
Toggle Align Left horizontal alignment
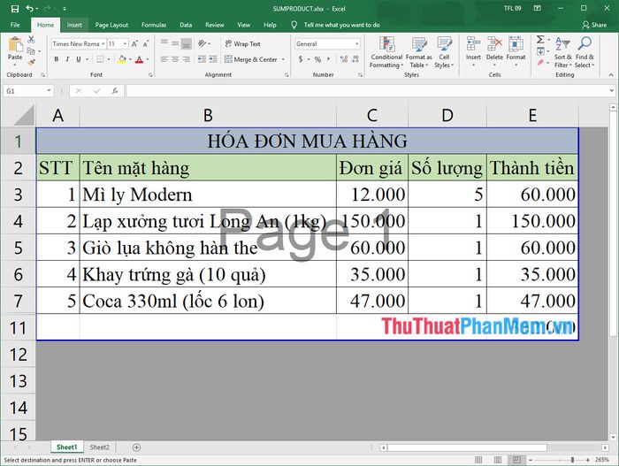pyautogui.click(x=164, y=59)
